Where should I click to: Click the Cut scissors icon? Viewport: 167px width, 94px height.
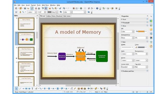(50, 8)
